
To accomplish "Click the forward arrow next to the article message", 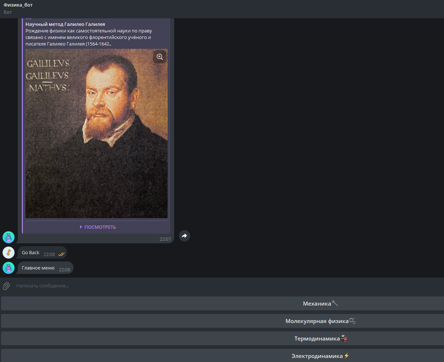I will (x=184, y=236).
